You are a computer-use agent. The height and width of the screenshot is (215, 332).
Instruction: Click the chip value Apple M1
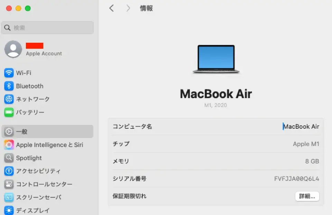coord(306,144)
